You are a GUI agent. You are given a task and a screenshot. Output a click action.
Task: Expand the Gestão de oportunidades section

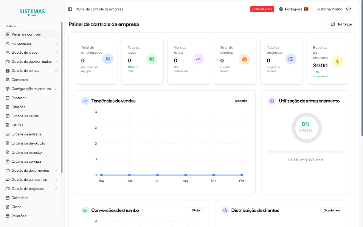pos(32,61)
